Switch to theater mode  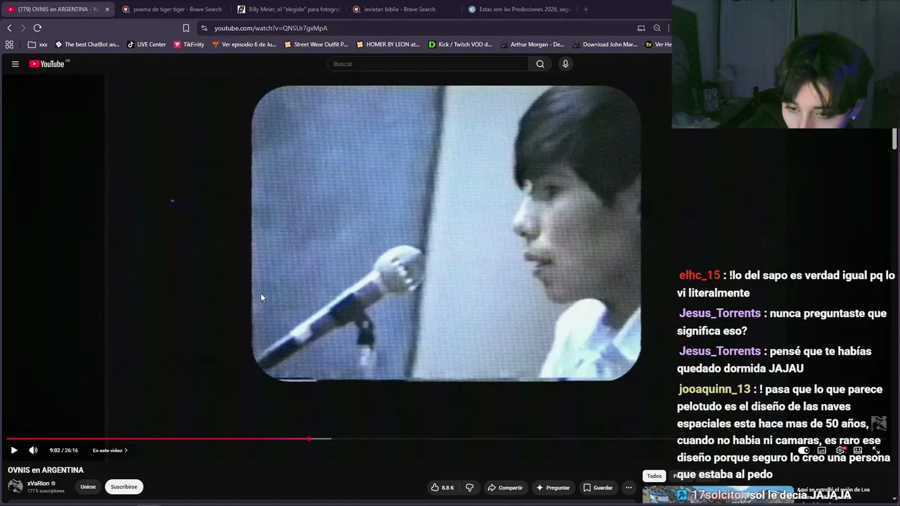click(858, 450)
